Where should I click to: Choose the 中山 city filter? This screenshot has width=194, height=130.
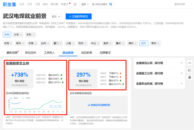click(95, 43)
